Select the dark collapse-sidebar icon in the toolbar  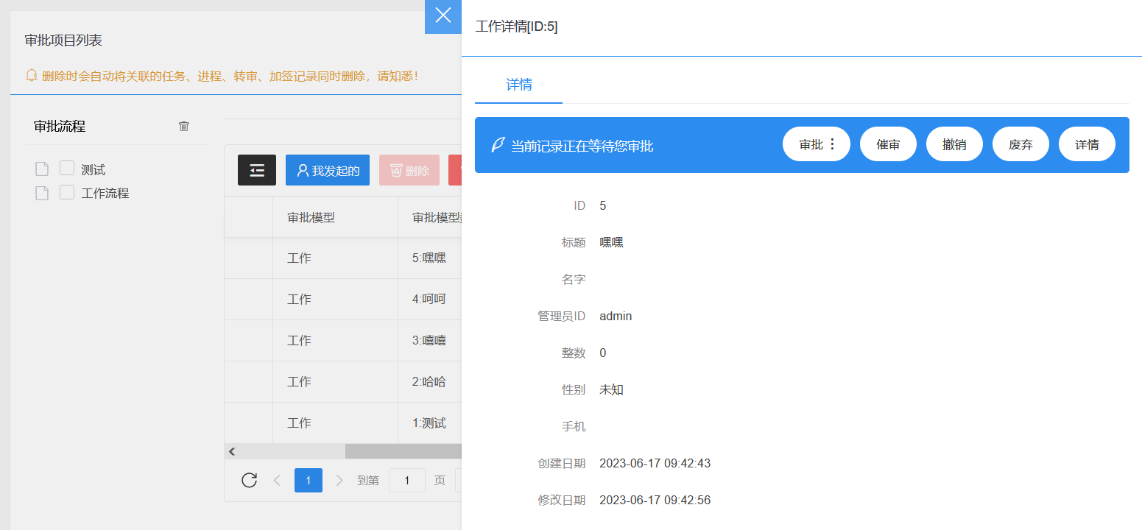coord(256,170)
